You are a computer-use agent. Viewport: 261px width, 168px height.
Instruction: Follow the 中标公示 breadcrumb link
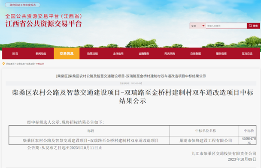(x=40, y=64)
